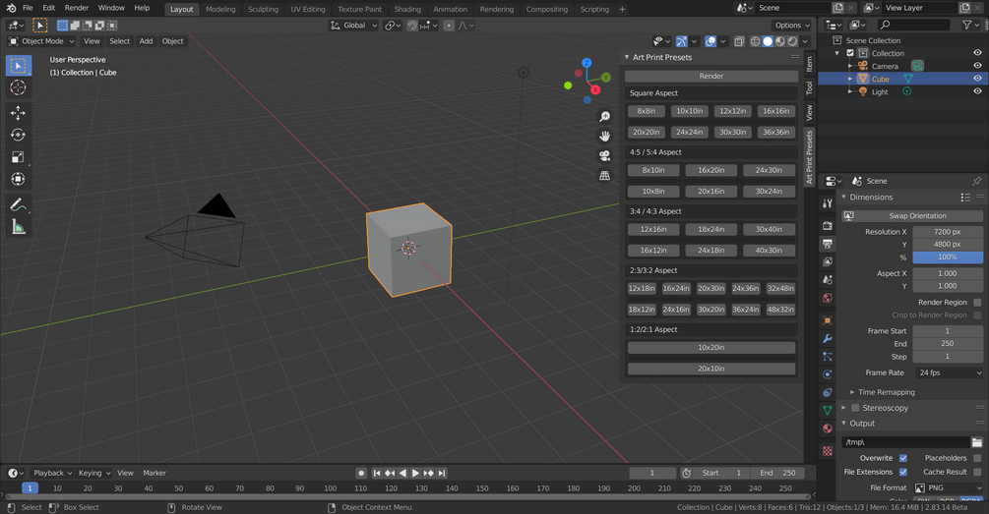Jump to timeline end frame

coord(442,473)
